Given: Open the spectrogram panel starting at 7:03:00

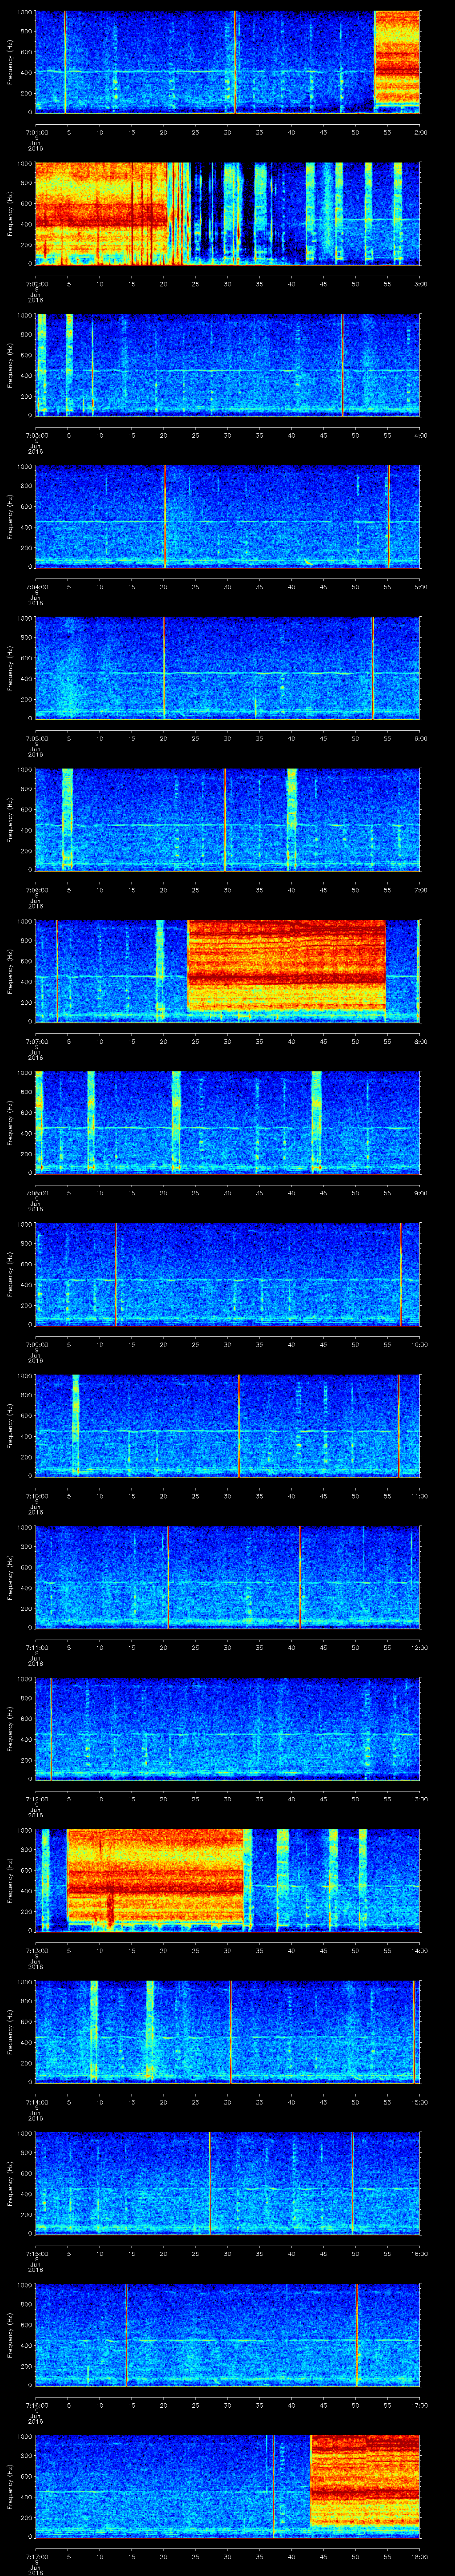Looking at the screenshot, I should pos(228,365).
